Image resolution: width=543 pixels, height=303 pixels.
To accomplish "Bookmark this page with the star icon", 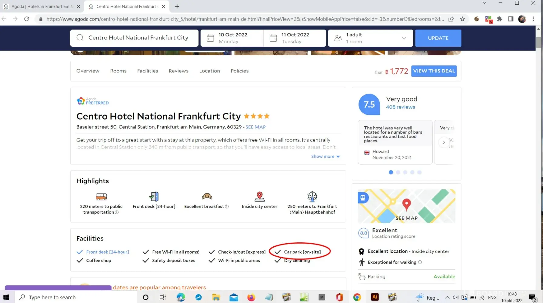I will click(462, 19).
